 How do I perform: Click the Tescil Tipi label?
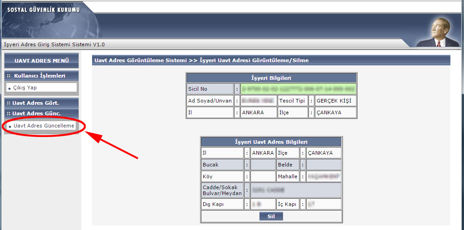coord(293,101)
